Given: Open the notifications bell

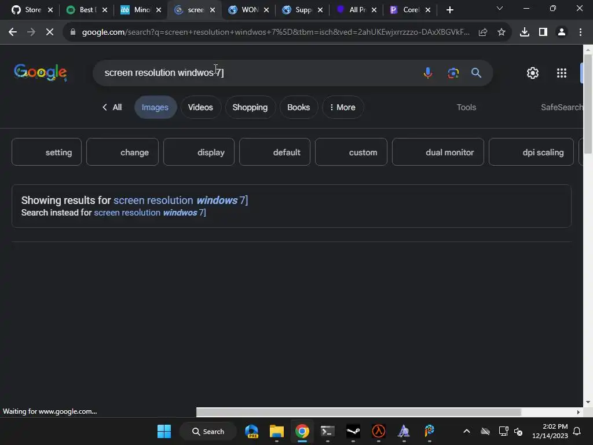Looking at the screenshot, I should coord(577,431).
